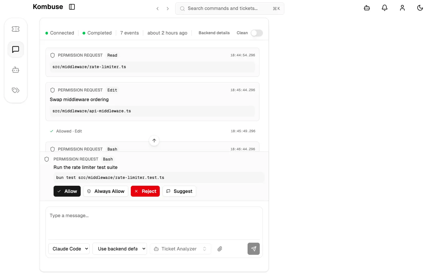The image size is (436, 280).
Task: Open the tickets panel in the sidebar
Action: click(x=16, y=29)
